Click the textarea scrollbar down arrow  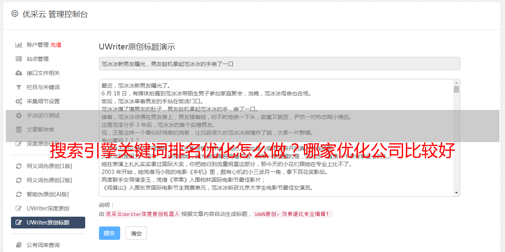(456, 193)
